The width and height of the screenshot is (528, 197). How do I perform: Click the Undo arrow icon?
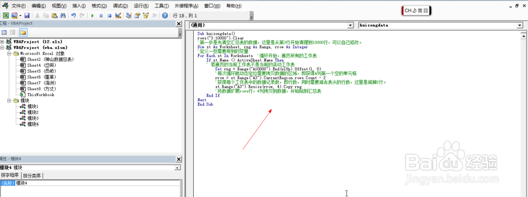[x=73, y=15]
